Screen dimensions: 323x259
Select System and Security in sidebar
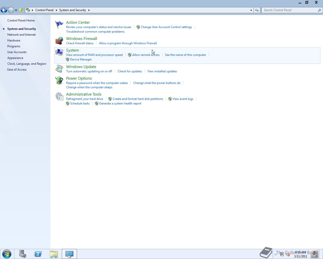click(21, 29)
